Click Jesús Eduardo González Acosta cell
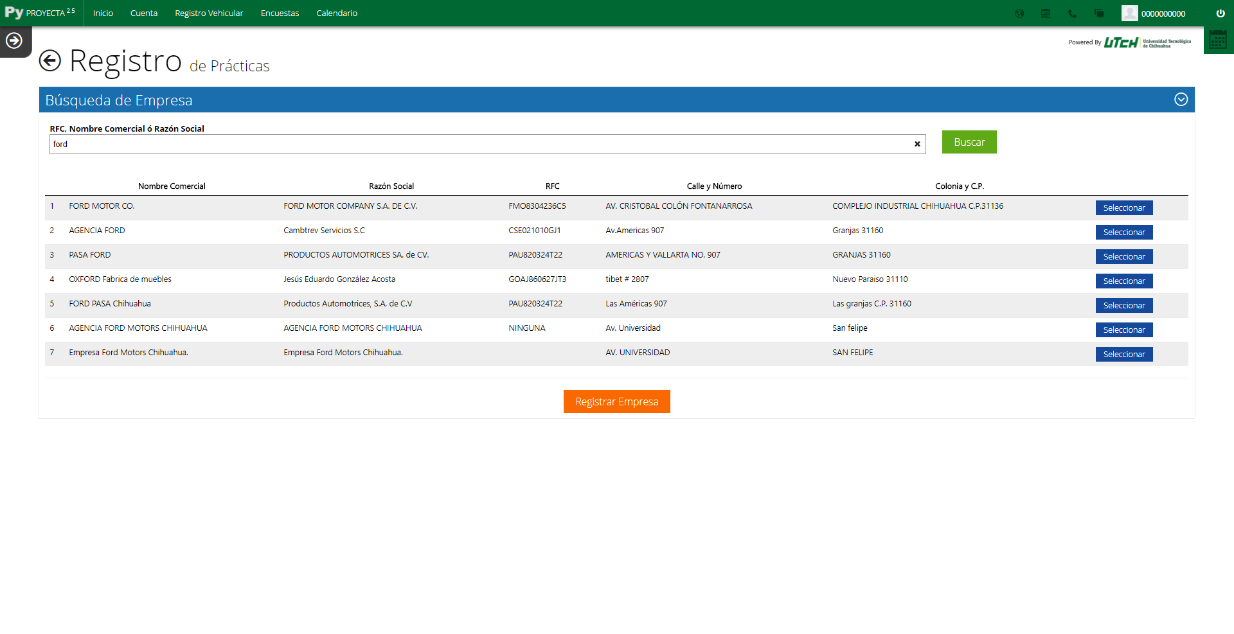 [x=339, y=279]
